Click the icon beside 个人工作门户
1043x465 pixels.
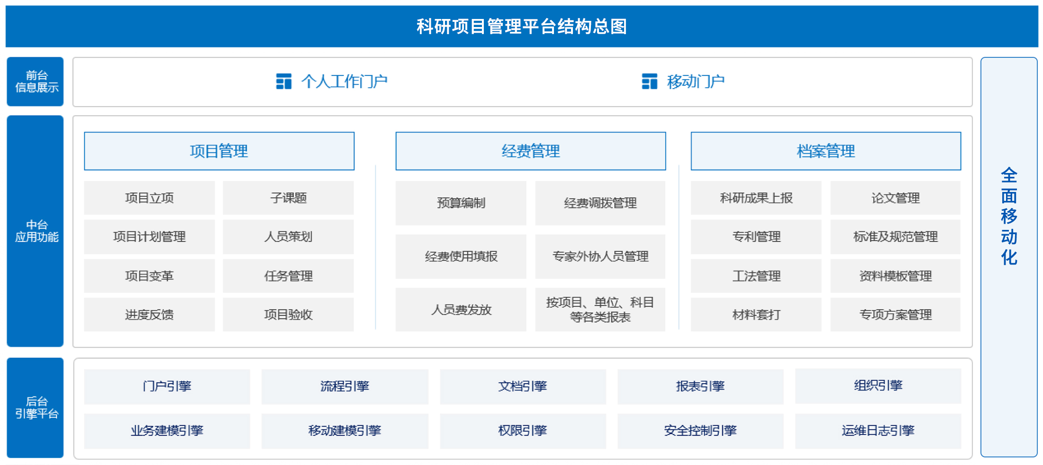pos(283,82)
